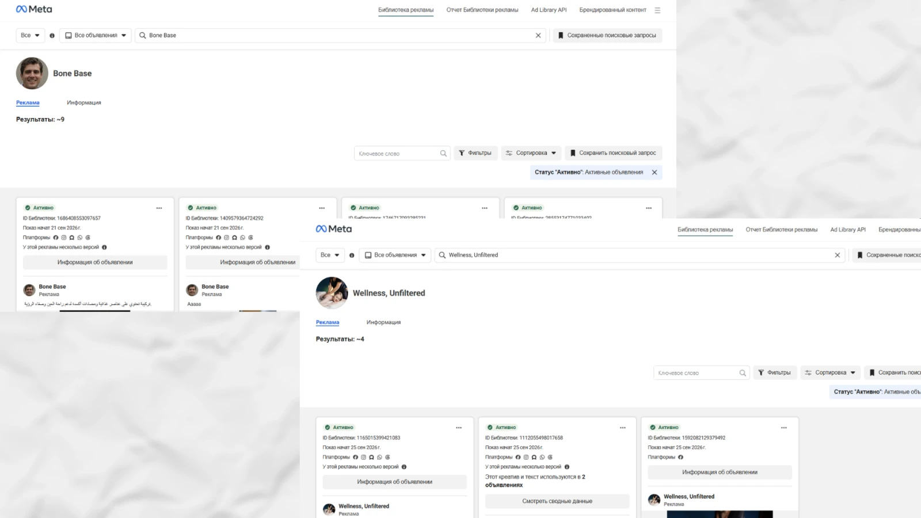
Task: Clear the Wellness, Unfiltered search query
Action: tap(838, 255)
